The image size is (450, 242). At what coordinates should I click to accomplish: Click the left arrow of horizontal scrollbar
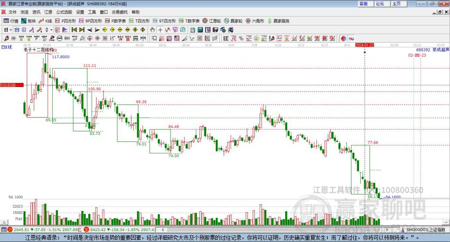[163, 230]
